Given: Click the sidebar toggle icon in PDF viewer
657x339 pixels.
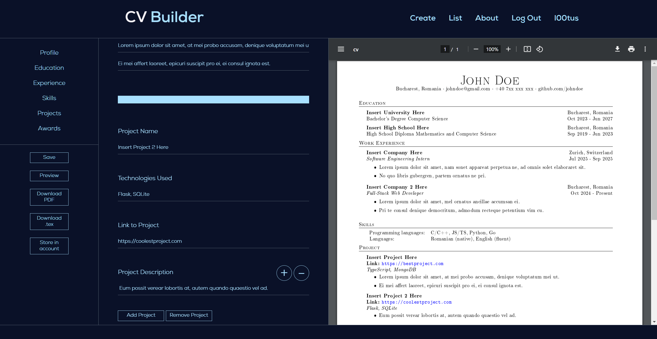Looking at the screenshot, I should click(341, 49).
